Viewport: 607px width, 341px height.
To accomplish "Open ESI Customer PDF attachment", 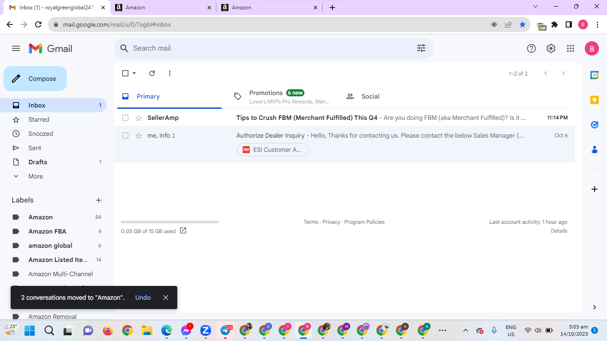I will point(273,150).
